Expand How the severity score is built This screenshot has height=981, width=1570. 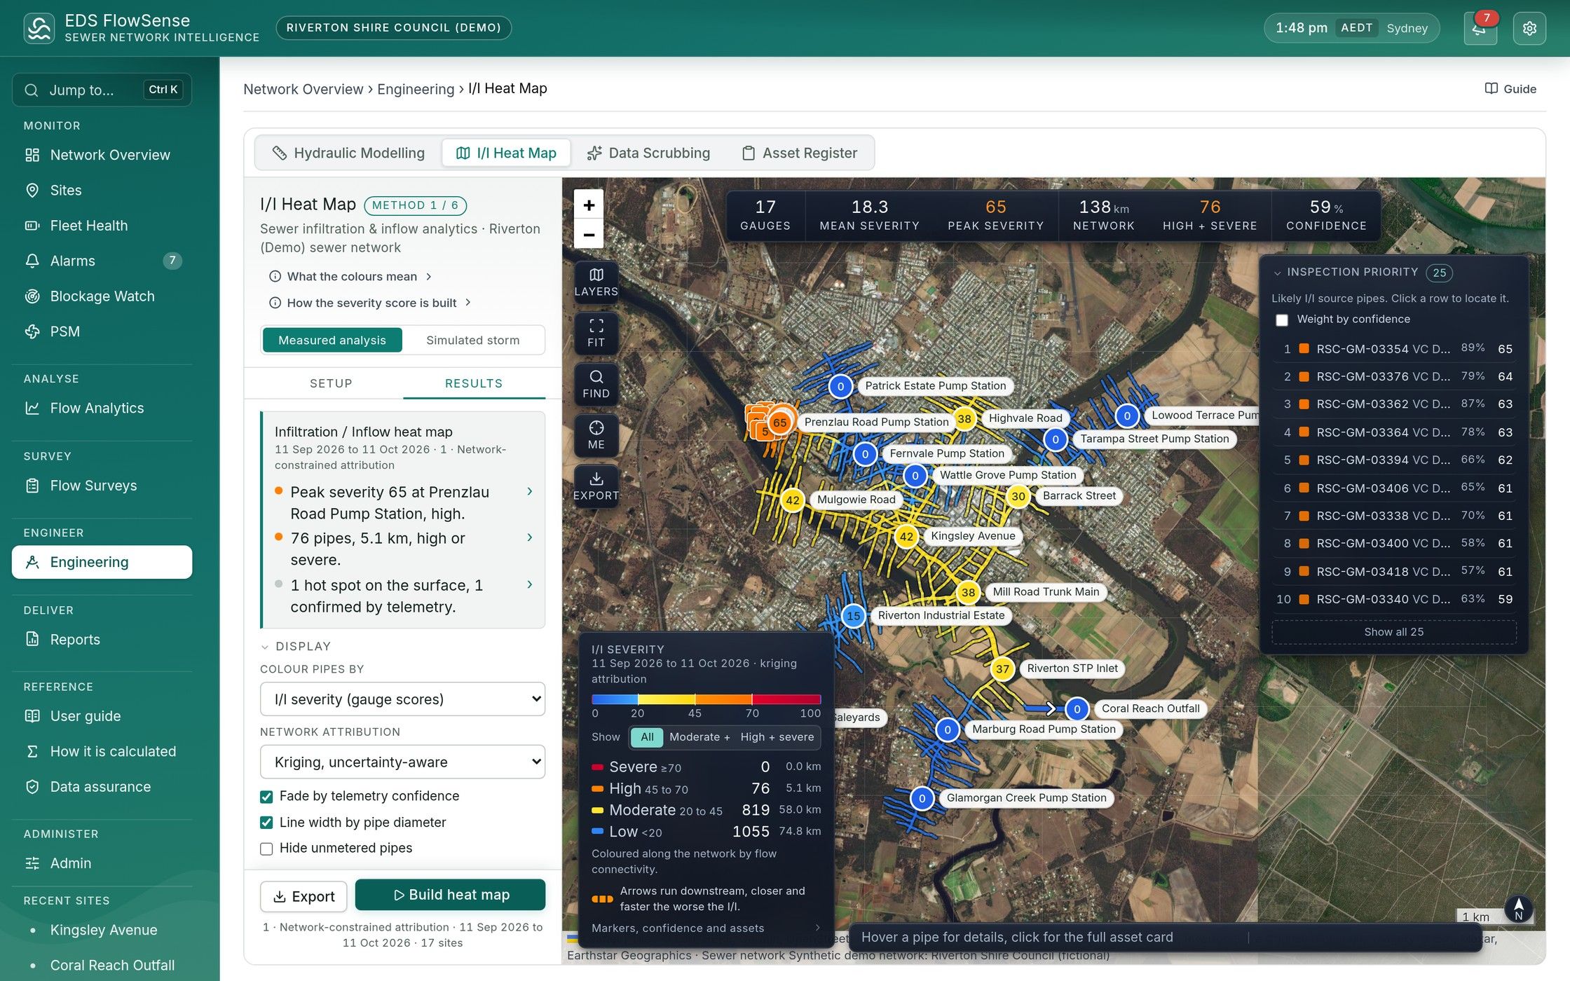[x=370, y=303]
